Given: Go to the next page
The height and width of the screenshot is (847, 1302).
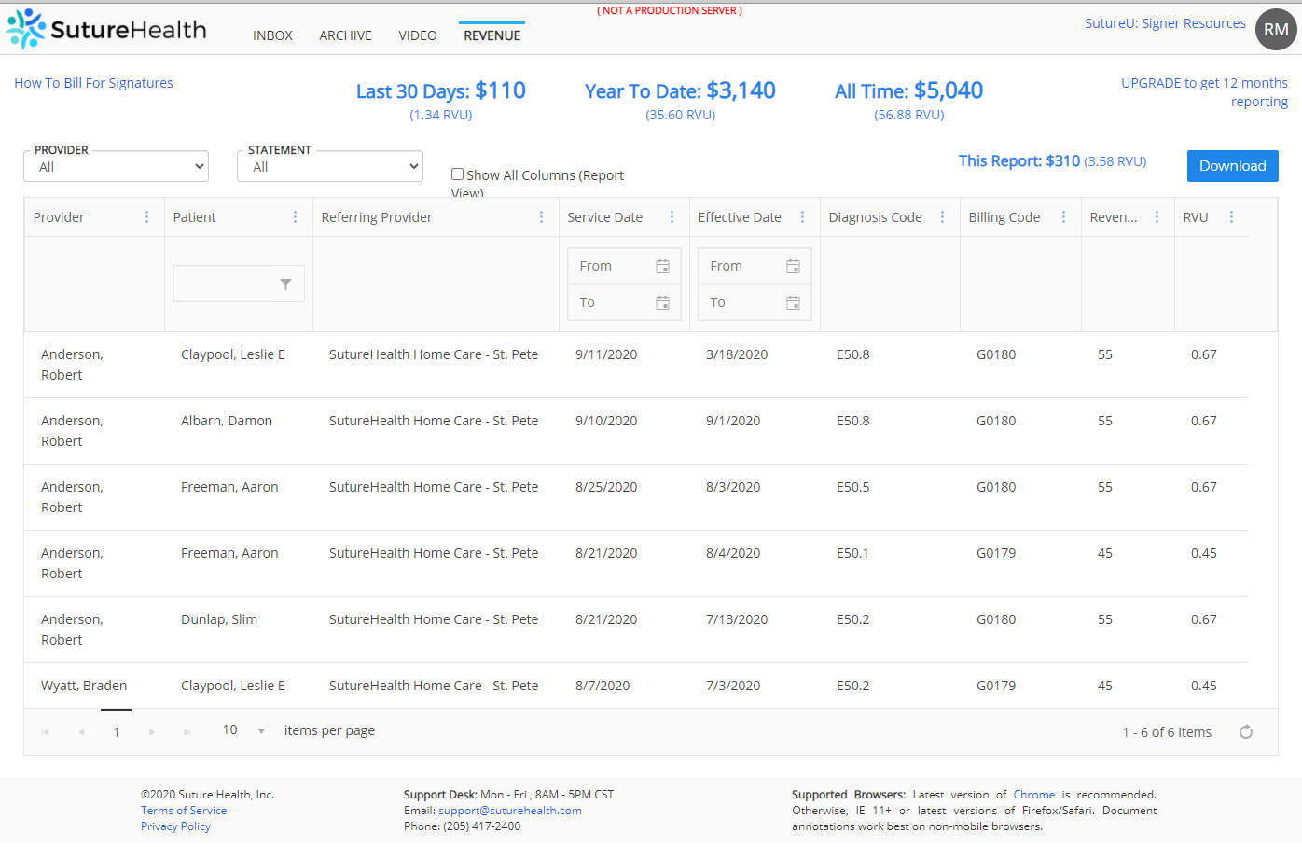Looking at the screenshot, I should pyautogui.click(x=151, y=732).
